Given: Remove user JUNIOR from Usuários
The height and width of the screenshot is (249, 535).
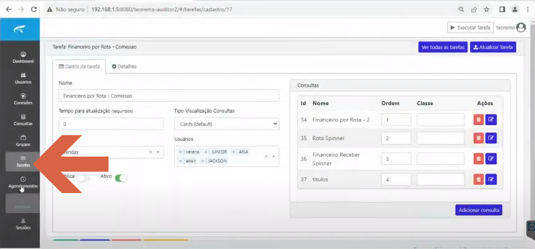Looking at the screenshot, I should tap(206, 152).
